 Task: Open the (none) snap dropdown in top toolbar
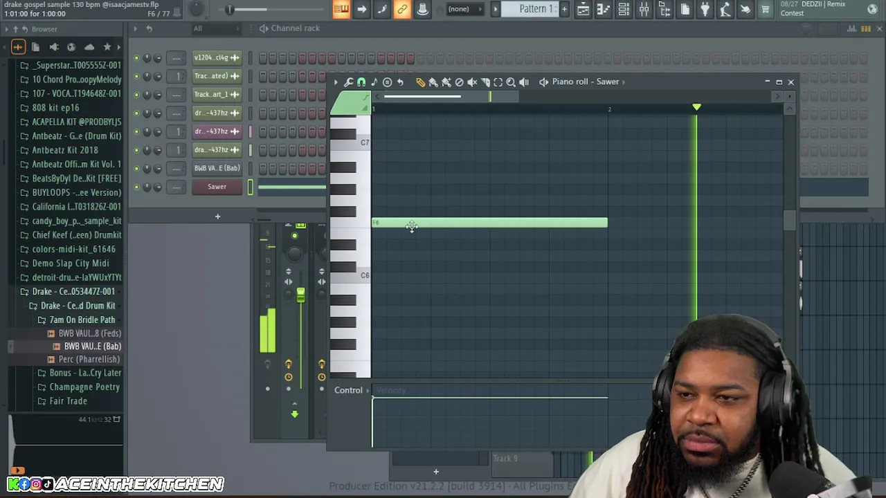coord(464,9)
